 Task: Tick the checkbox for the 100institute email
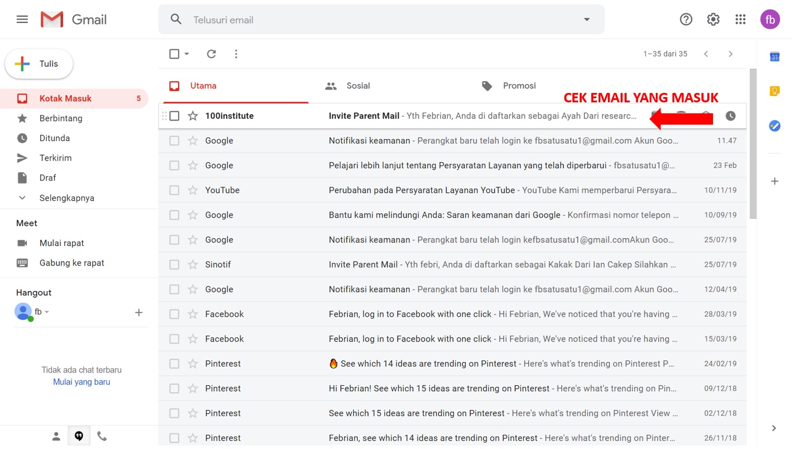[x=174, y=116]
